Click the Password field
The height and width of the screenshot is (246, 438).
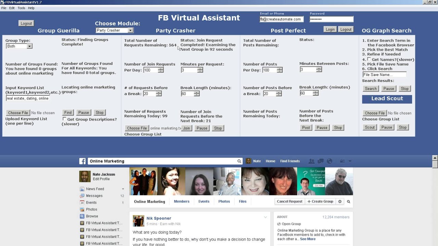[x=331, y=19]
